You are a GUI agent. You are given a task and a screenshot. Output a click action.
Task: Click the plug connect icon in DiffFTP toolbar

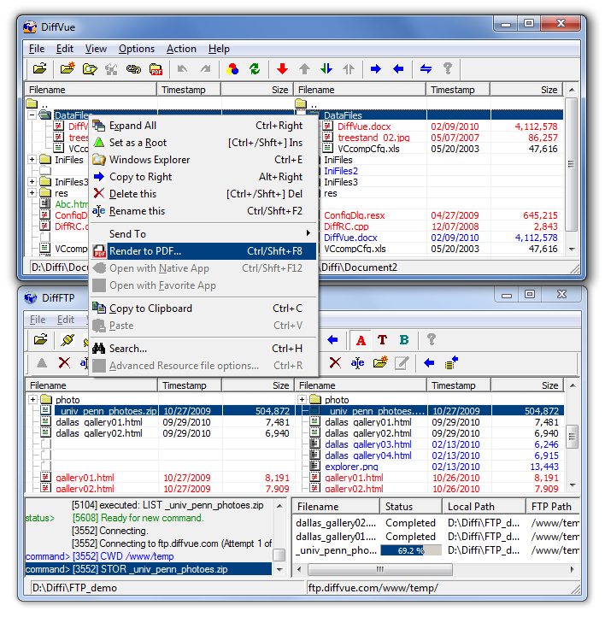point(68,340)
